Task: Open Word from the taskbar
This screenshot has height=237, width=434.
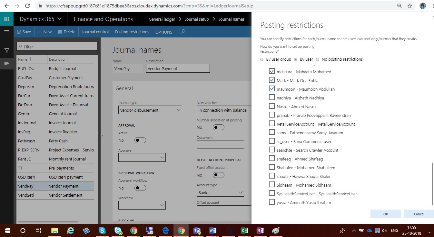Action: [x=213, y=231]
